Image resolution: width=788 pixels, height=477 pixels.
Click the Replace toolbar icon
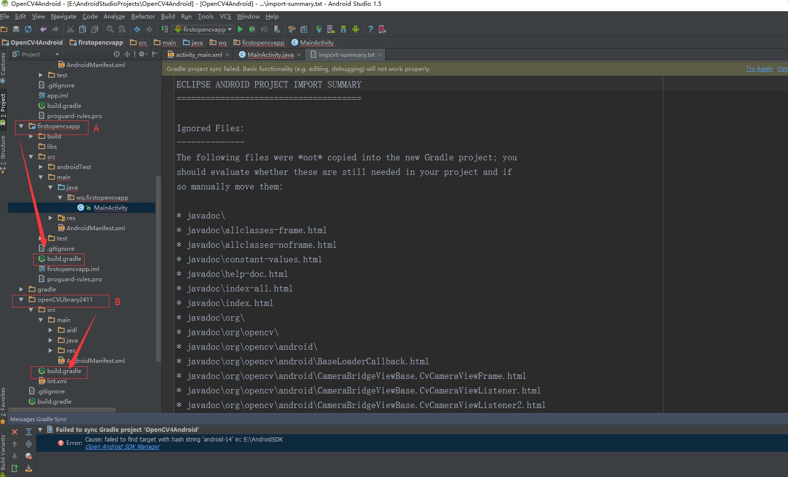[122, 29]
